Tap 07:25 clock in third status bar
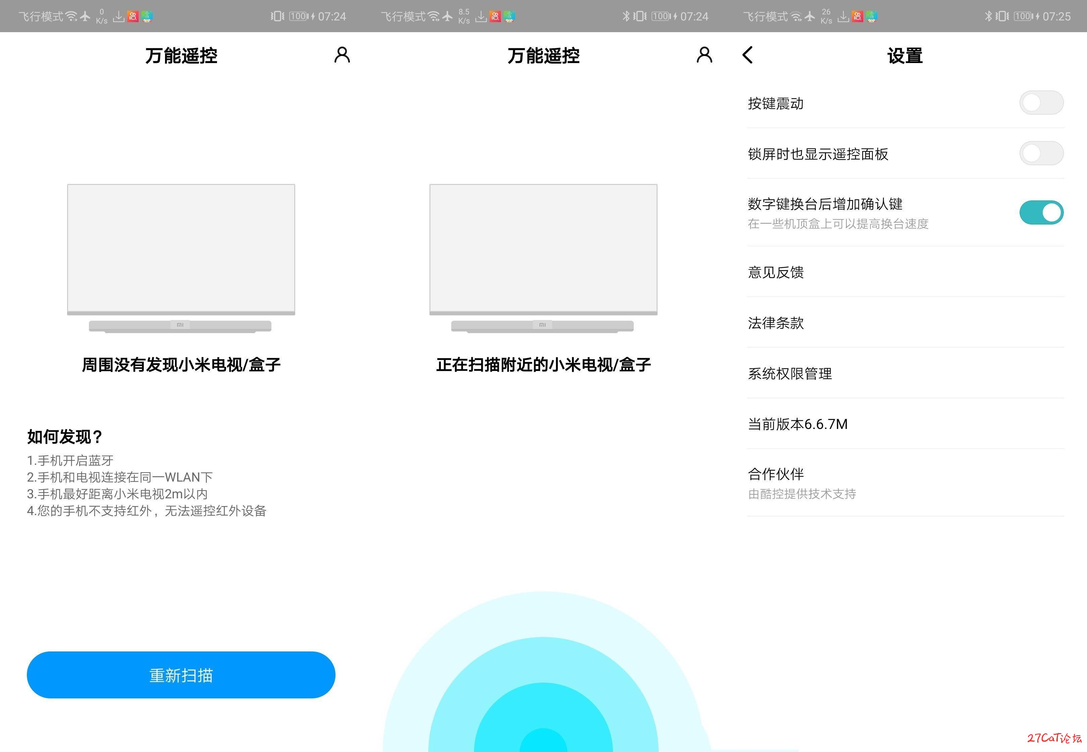This screenshot has width=1087, height=752. click(x=1056, y=16)
